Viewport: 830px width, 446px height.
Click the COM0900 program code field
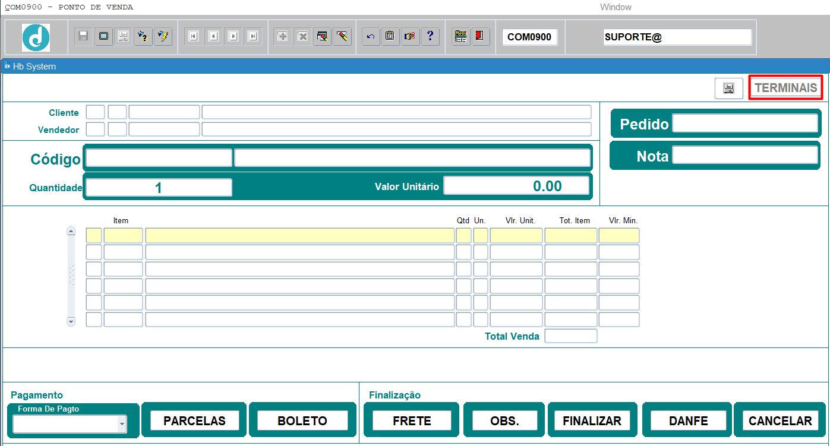530,37
